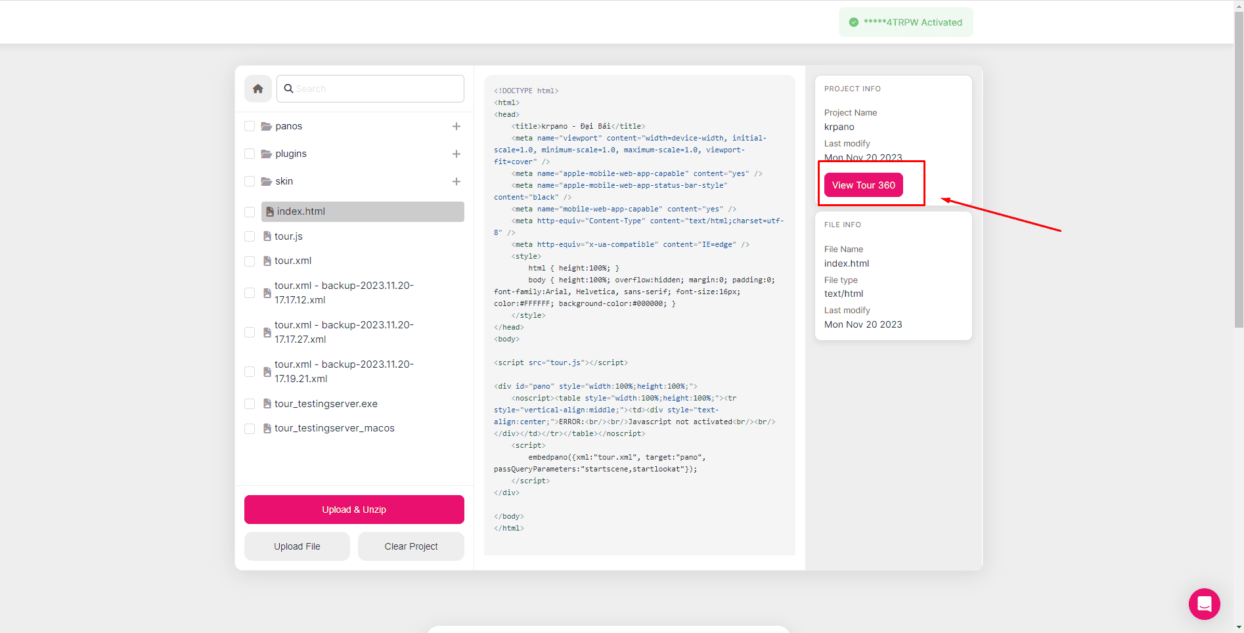Click the page vertical scrollbar thumb

(x=1239, y=169)
